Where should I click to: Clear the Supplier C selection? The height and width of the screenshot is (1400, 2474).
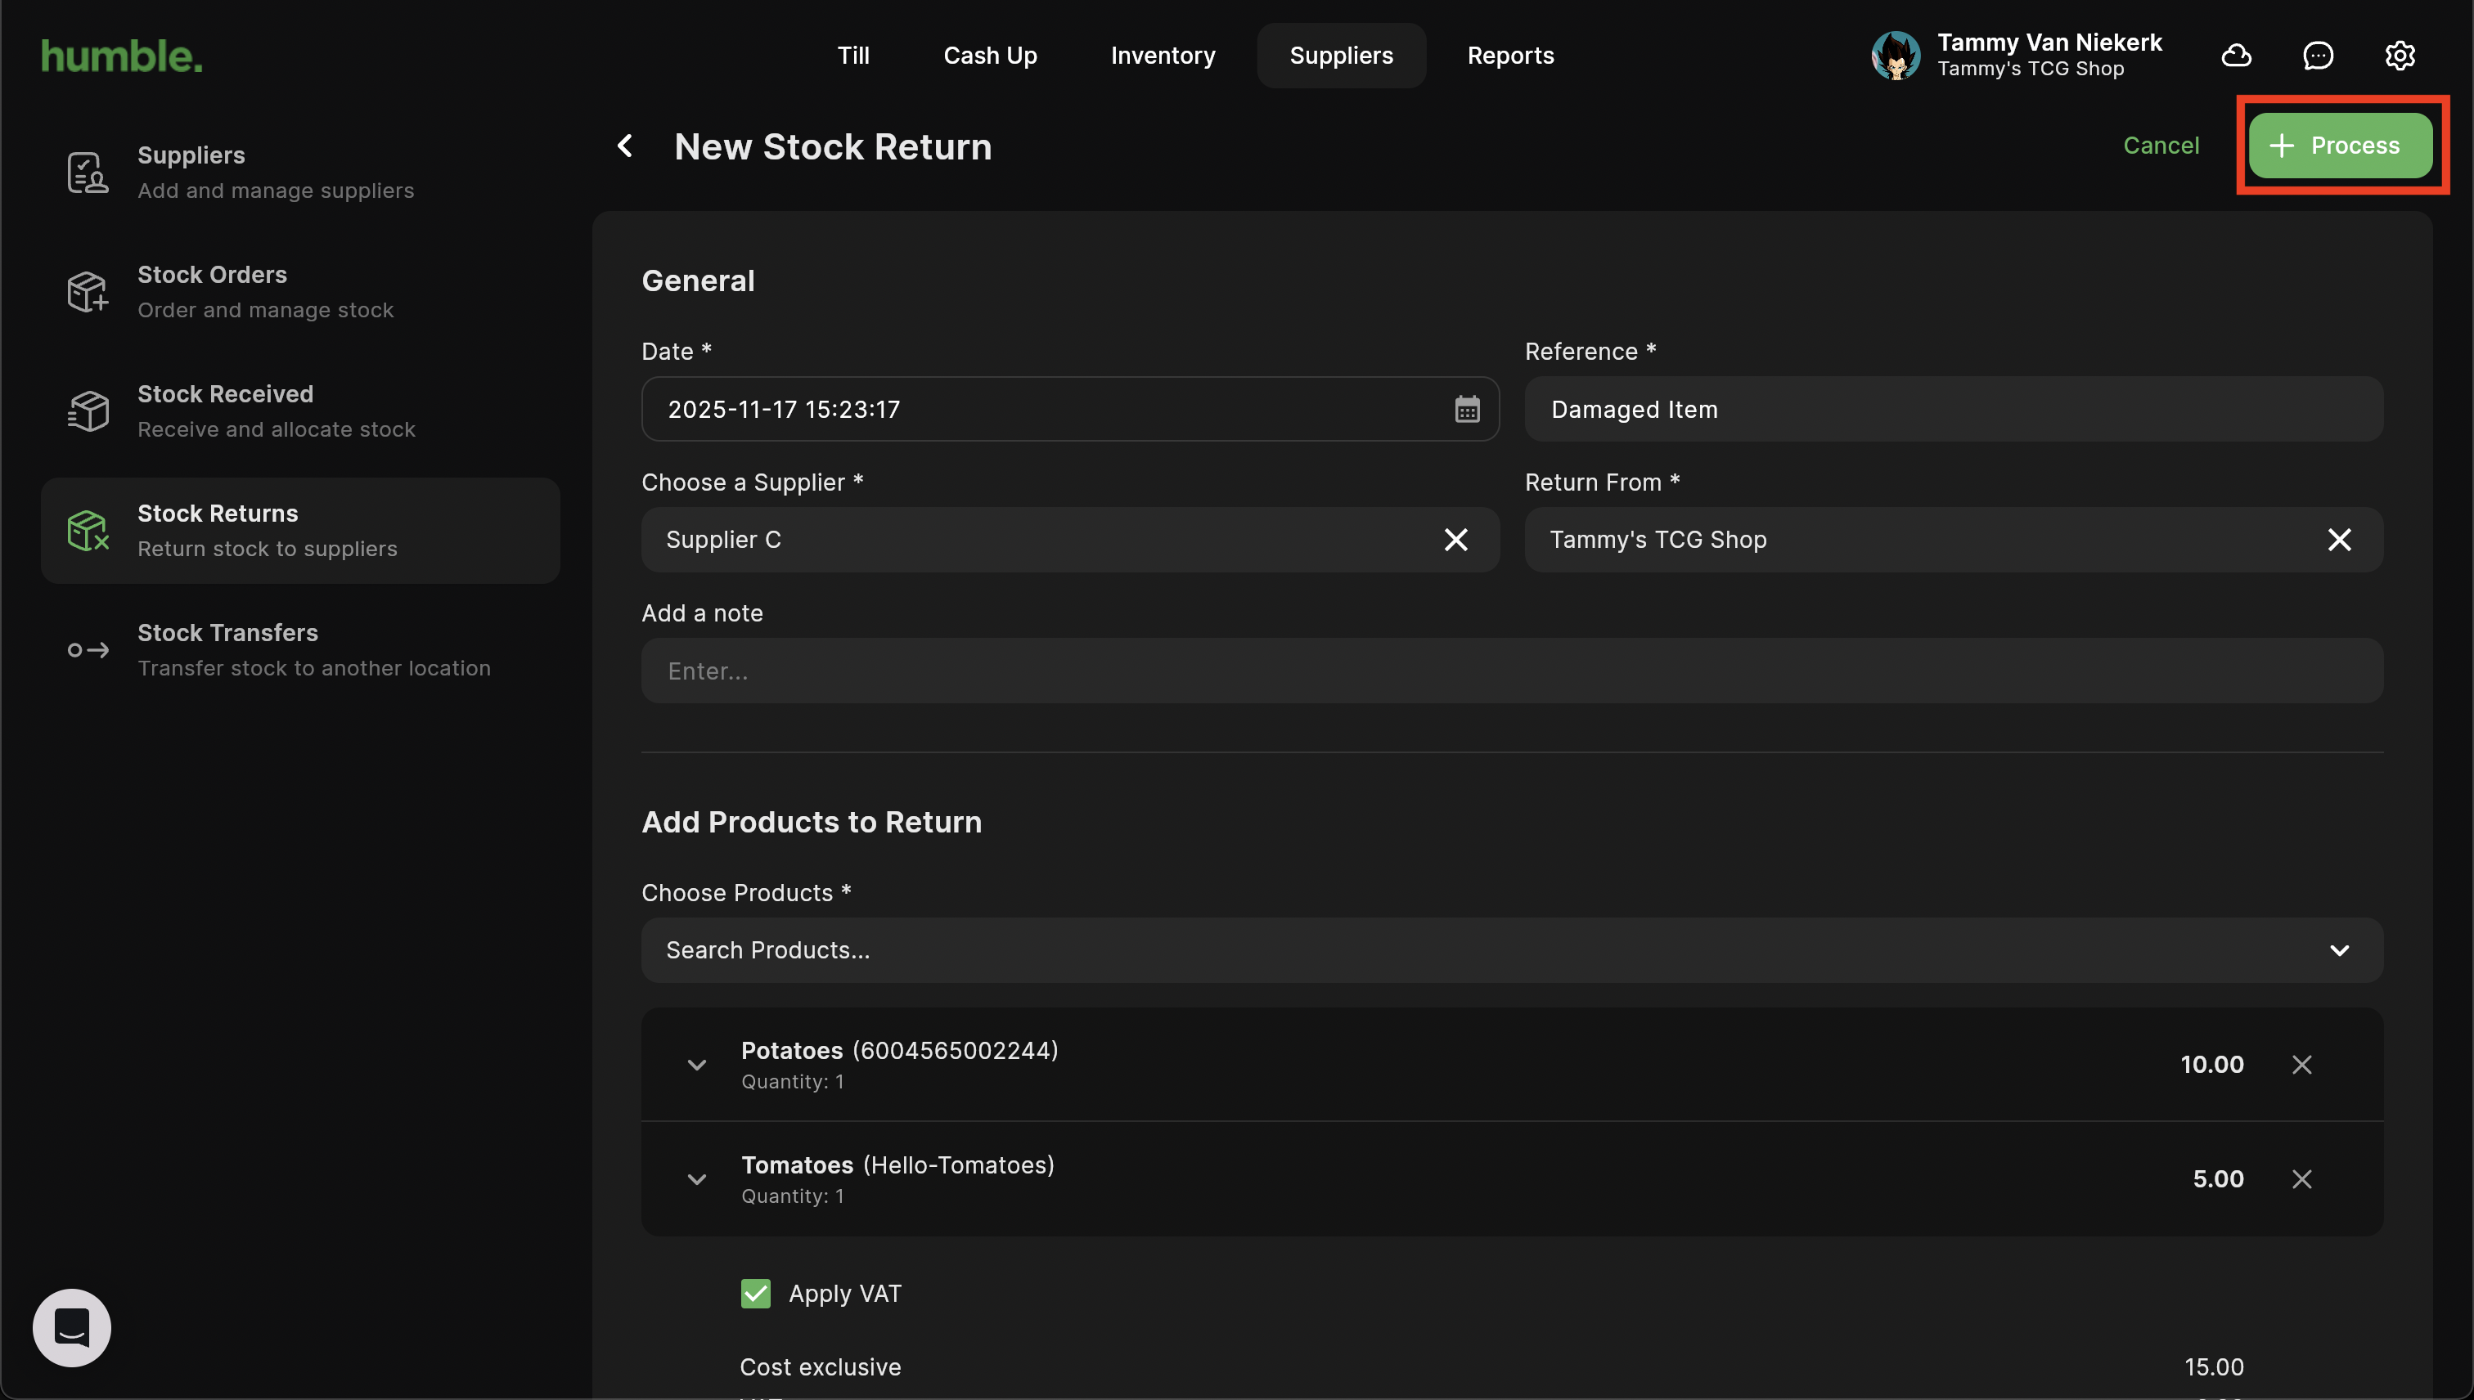tap(1455, 540)
